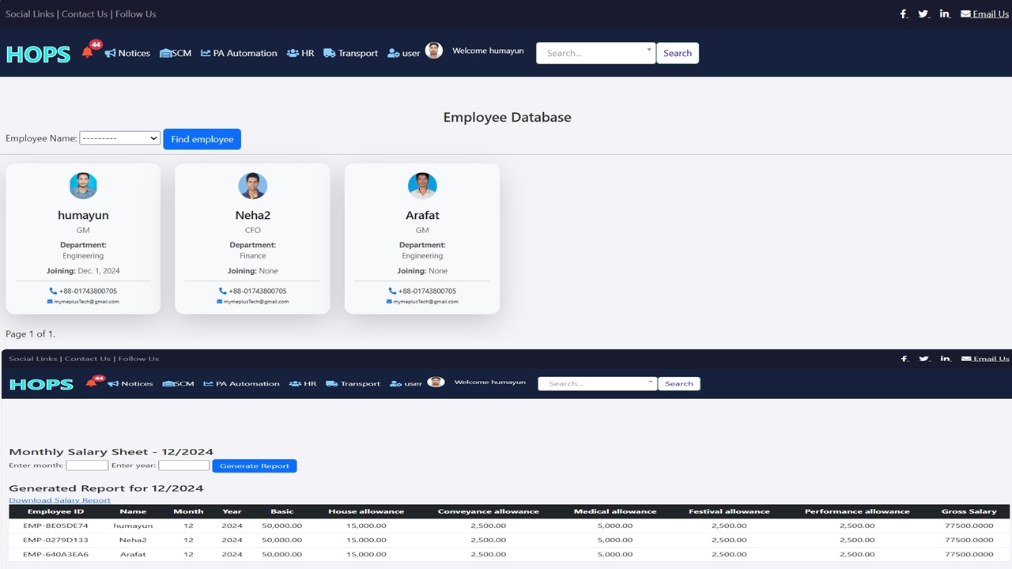Viewport: 1012px width, 569px height.
Task: Click humayun's profile photo on the employee card
Action: click(83, 187)
